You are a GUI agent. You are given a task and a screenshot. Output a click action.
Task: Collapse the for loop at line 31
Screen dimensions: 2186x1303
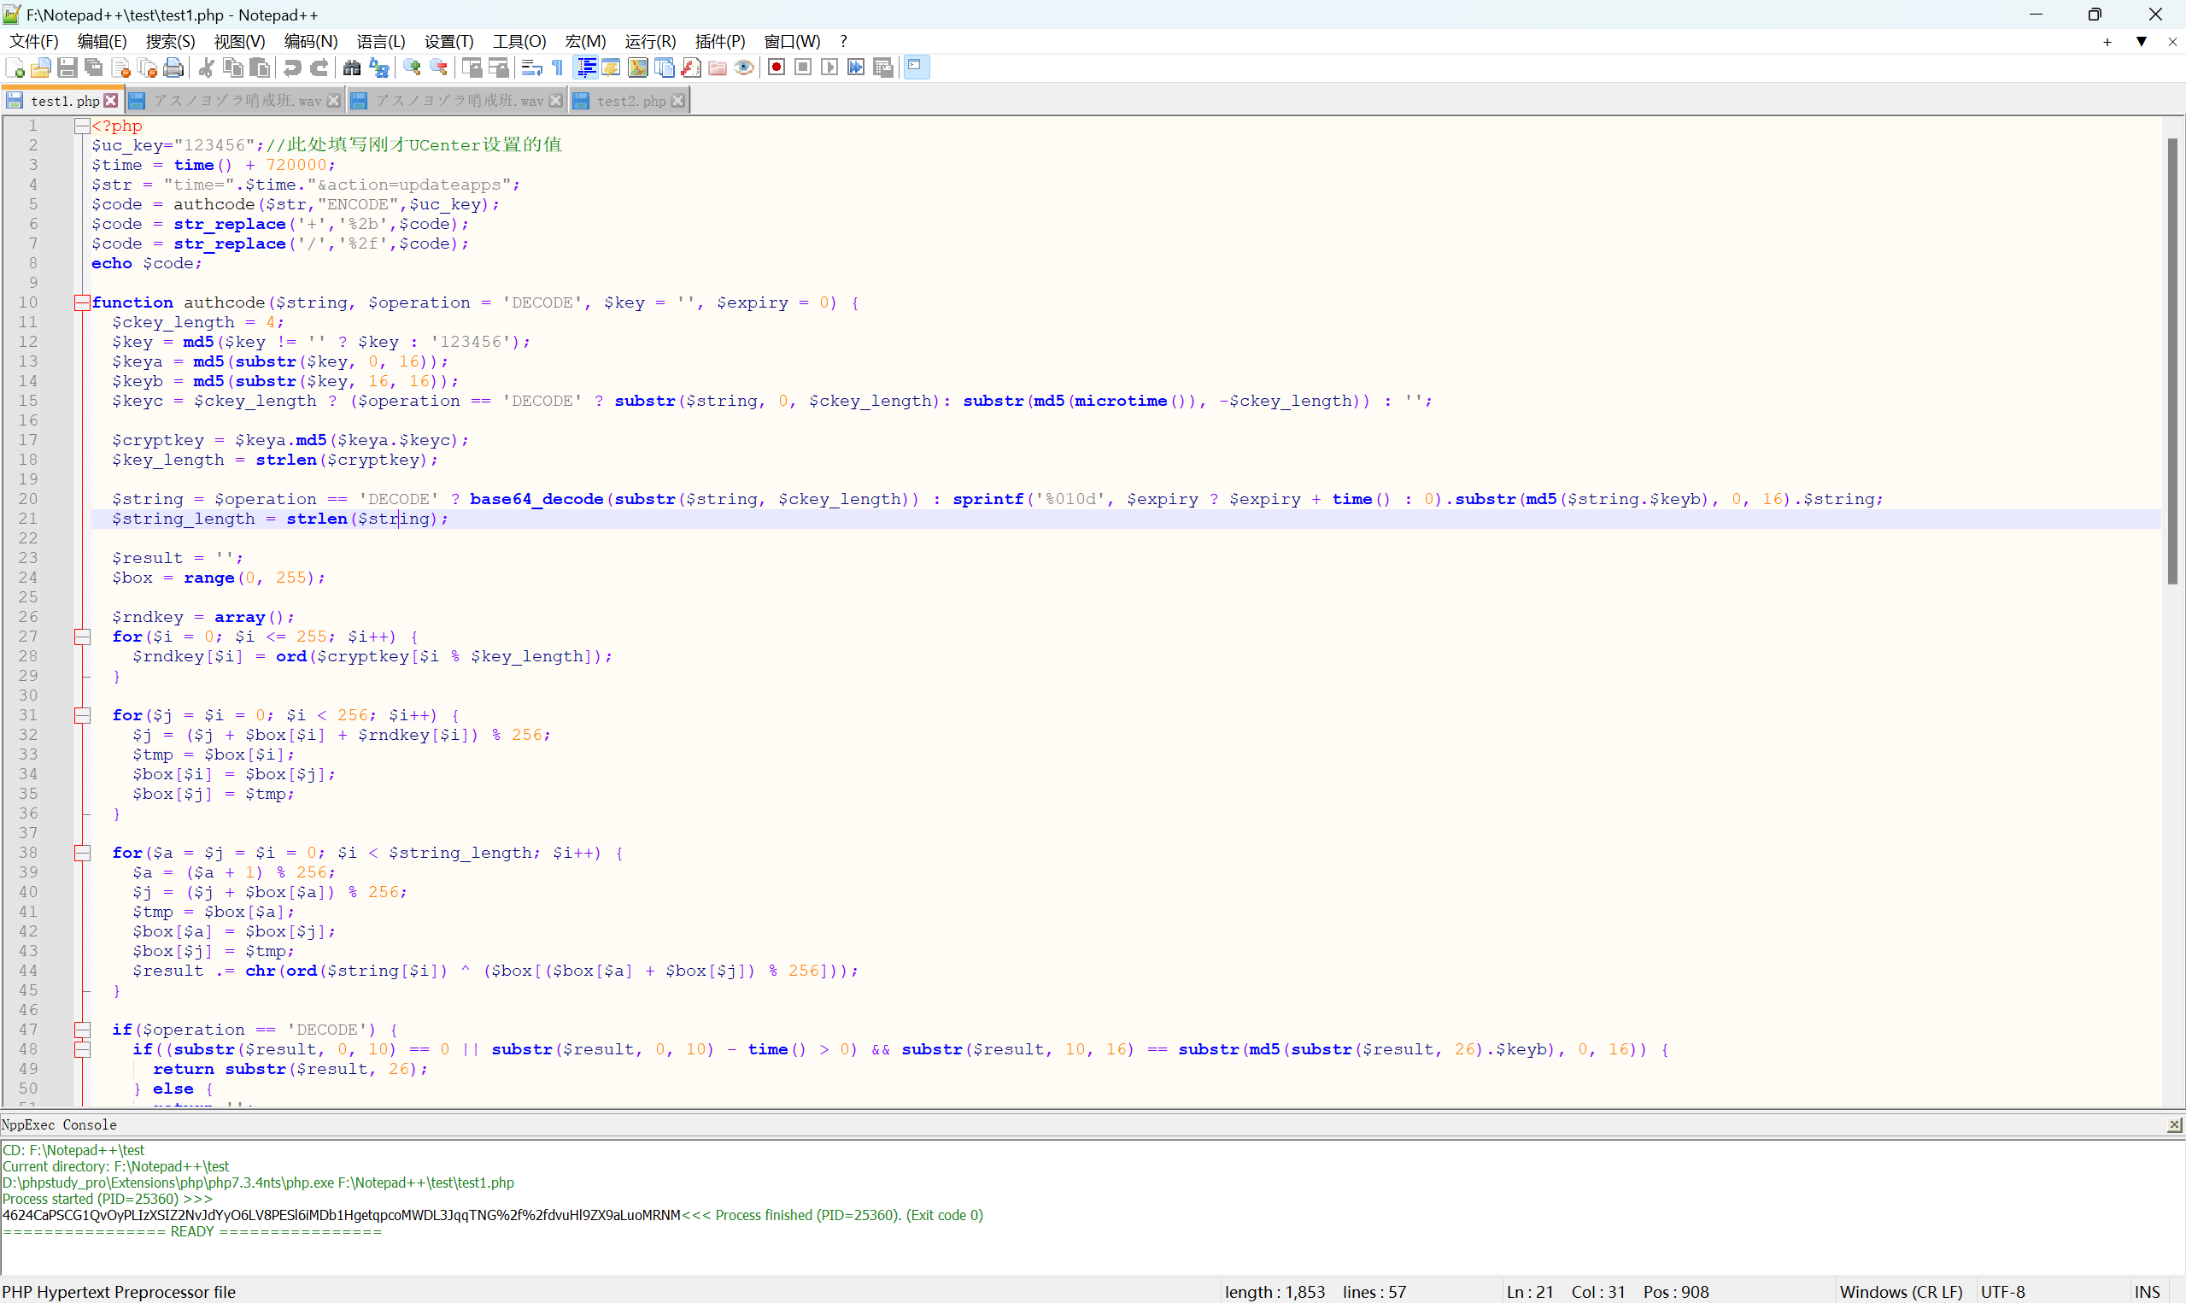[83, 716]
